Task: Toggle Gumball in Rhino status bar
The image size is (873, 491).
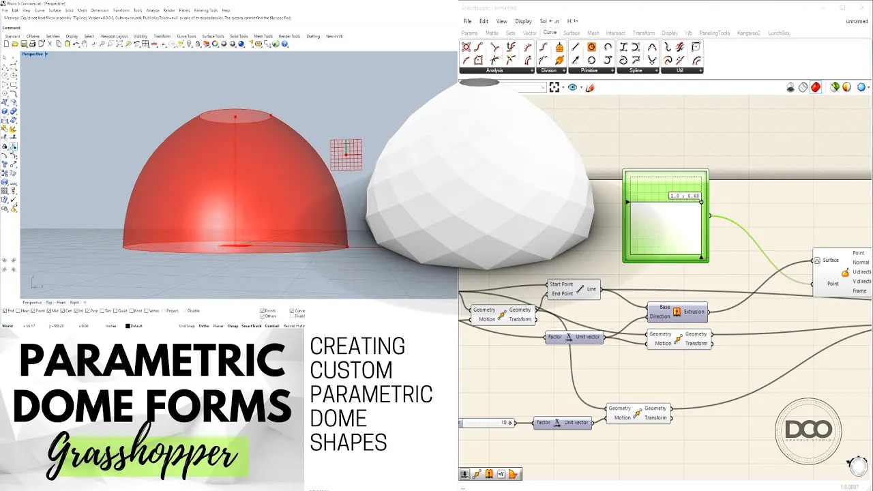Action: pos(271,326)
